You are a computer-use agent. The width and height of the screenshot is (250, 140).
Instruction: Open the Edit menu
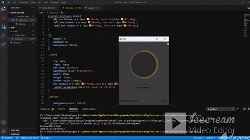[x=14, y=2]
